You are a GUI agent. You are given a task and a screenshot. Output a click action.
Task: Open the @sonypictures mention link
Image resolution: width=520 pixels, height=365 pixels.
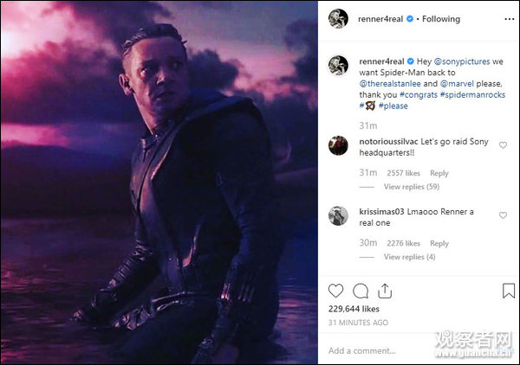tap(460, 62)
